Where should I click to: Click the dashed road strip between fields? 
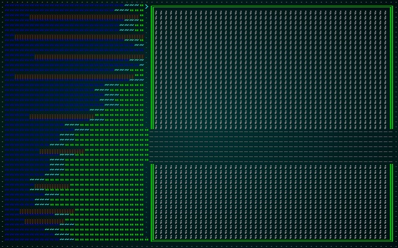(271, 146)
